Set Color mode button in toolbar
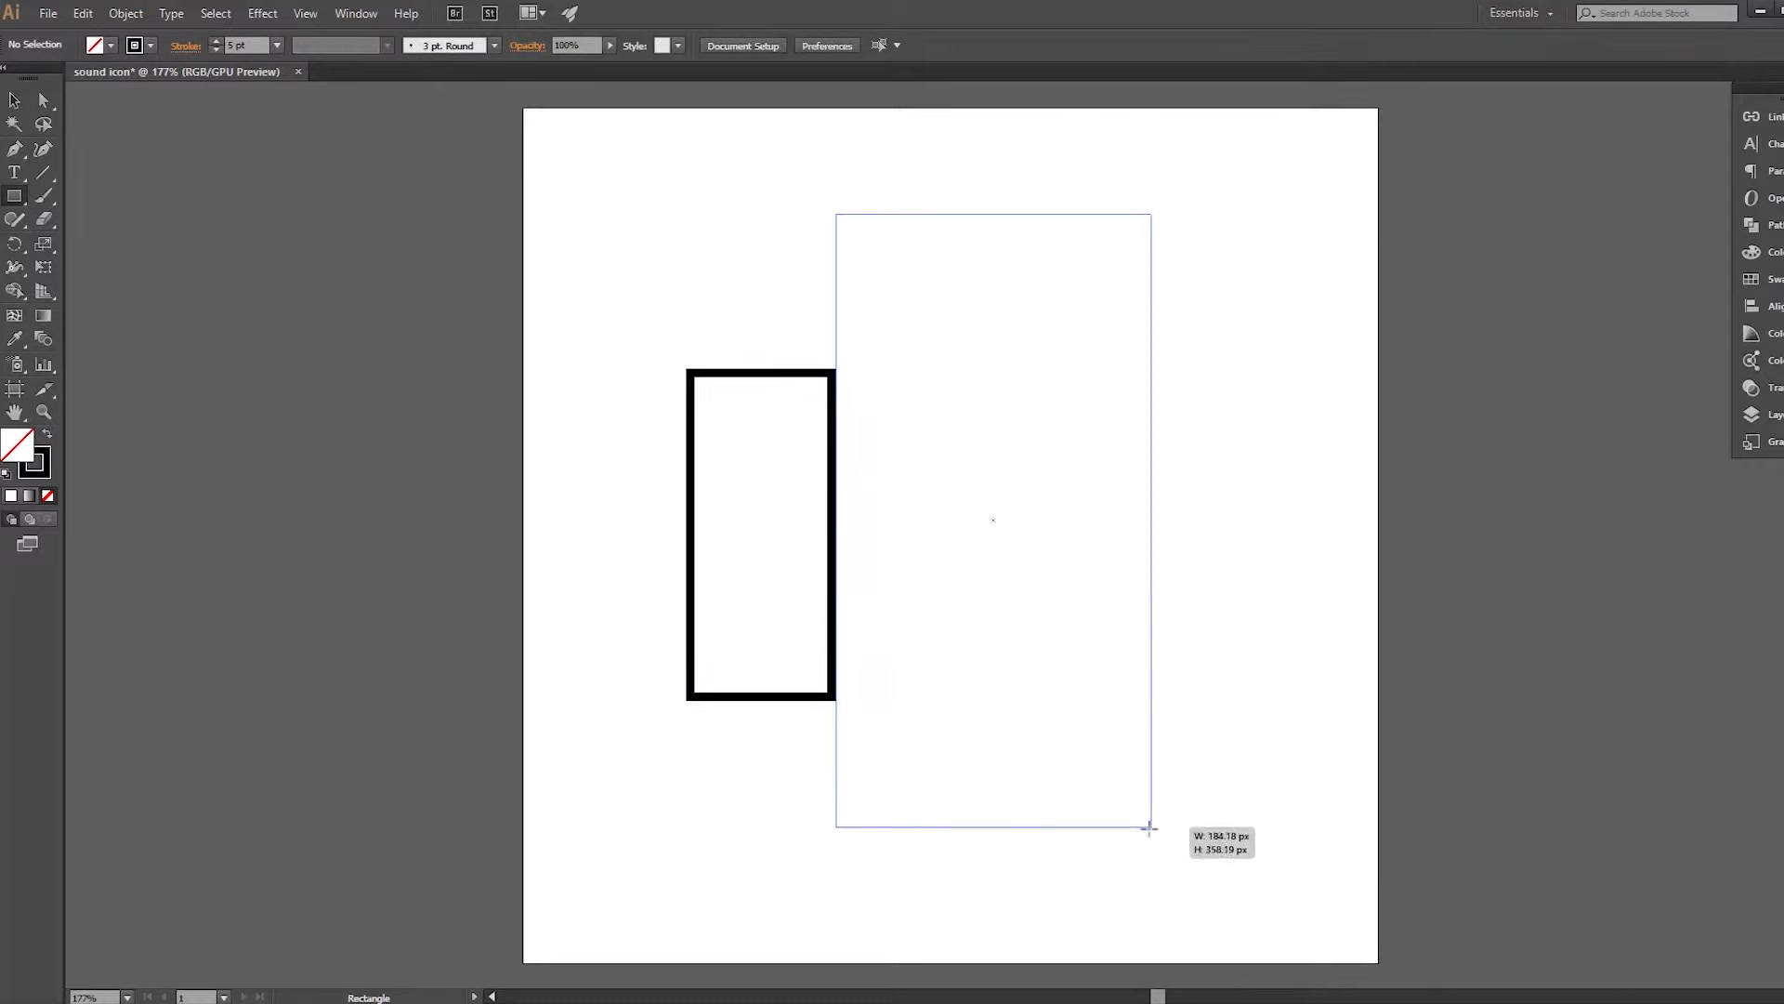Screen dimensions: 1784x1004 tap(11, 496)
